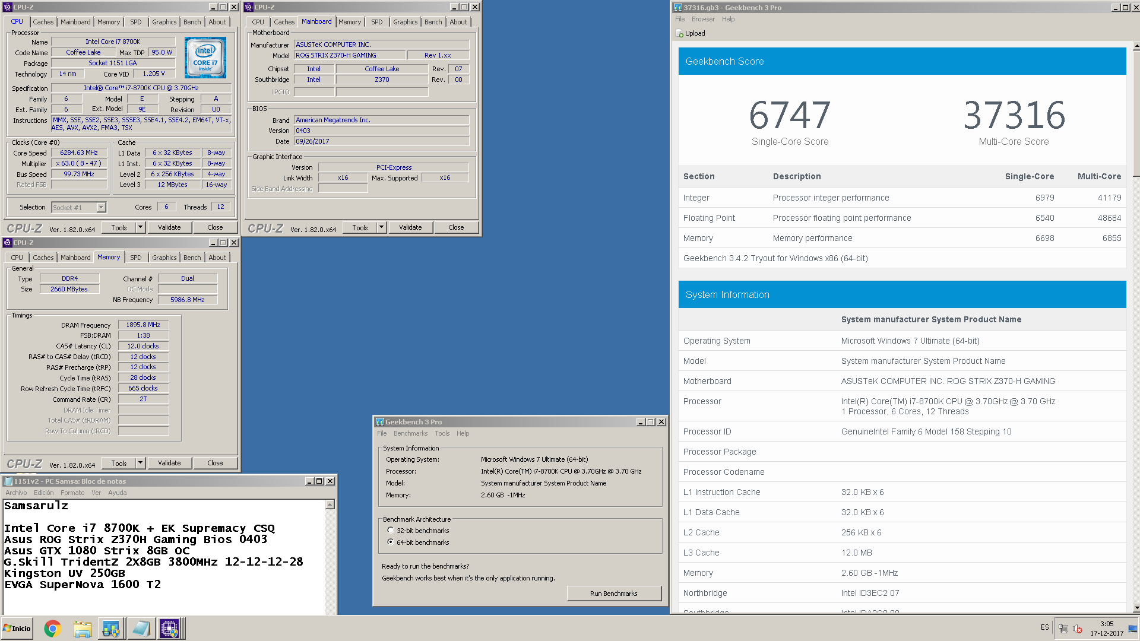Maximize the Notepad window
Image resolution: width=1140 pixels, height=641 pixels.
319,481
